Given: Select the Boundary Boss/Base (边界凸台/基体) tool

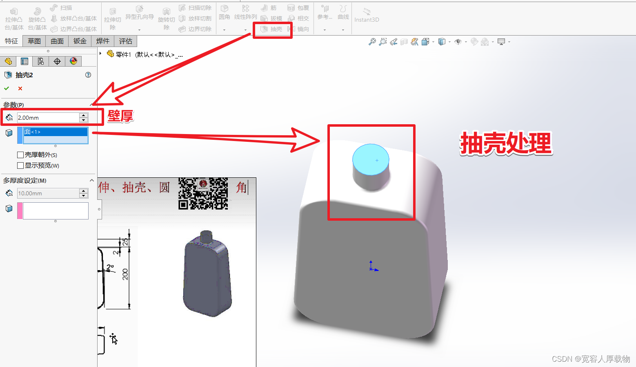Looking at the screenshot, I should coord(73,29).
